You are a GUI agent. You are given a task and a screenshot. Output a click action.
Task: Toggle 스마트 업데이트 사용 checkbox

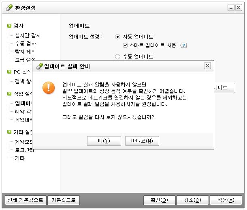[125, 45]
